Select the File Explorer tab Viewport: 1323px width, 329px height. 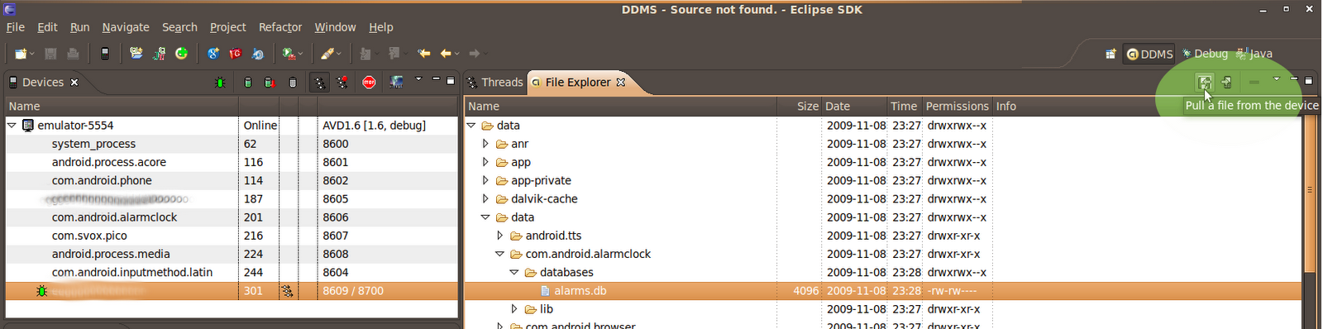click(x=577, y=82)
